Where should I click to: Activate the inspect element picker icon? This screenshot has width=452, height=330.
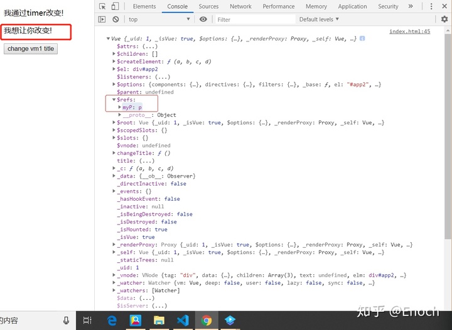102,6
